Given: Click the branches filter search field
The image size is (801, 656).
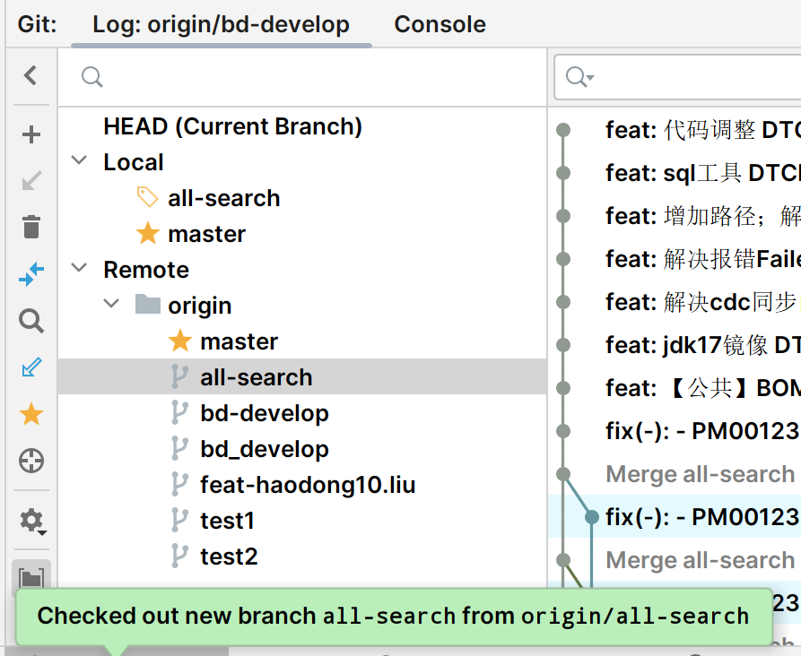Looking at the screenshot, I should pyautogui.click(x=302, y=77).
